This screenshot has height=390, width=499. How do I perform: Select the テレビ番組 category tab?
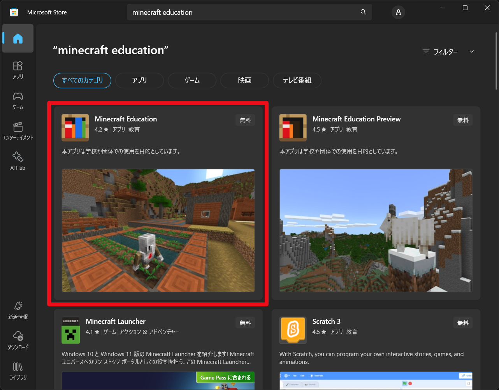(x=297, y=81)
